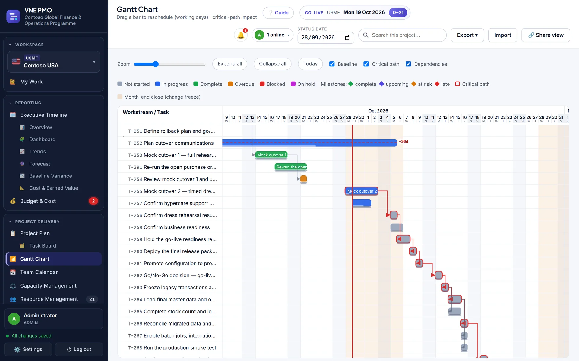This screenshot has height=361, width=579.
Task: Go to Baseline Variance report
Action: pos(50,176)
